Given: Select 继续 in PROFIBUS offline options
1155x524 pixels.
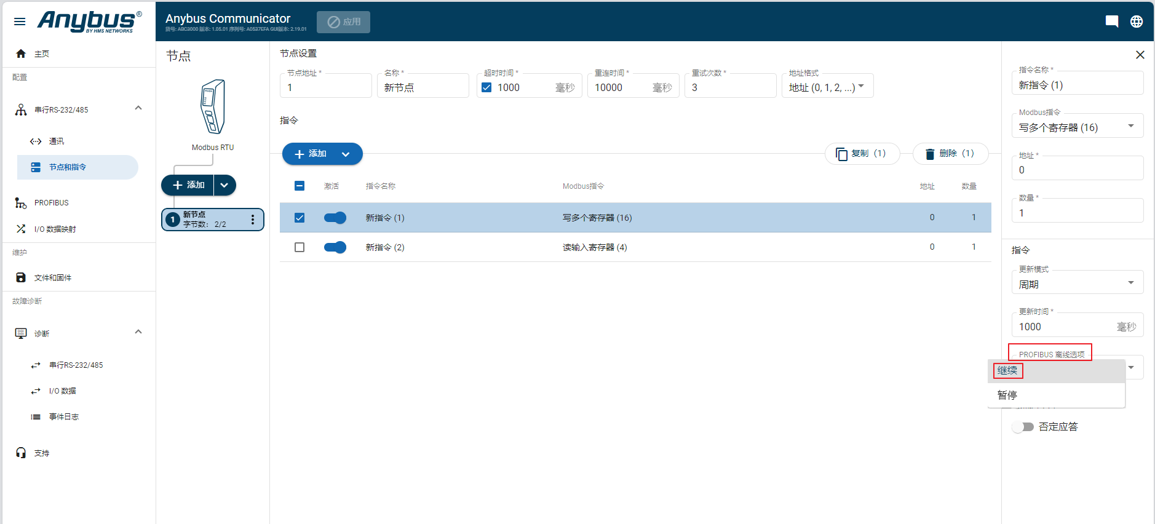Looking at the screenshot, I should coord(1057,371).
